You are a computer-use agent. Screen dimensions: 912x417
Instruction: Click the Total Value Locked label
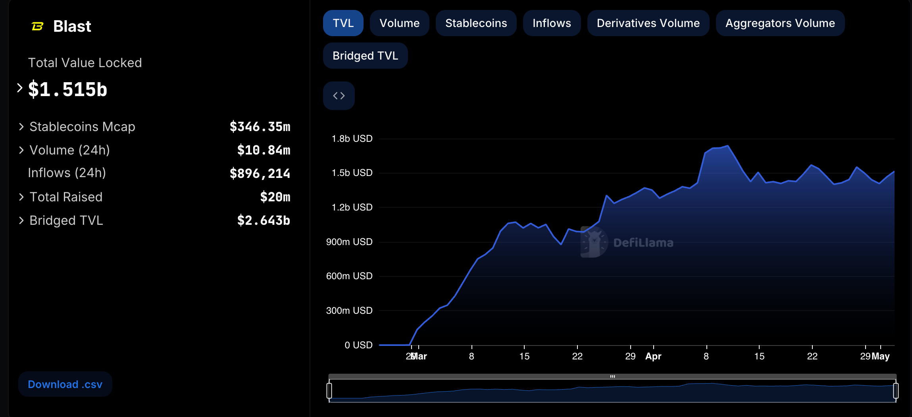85,63
